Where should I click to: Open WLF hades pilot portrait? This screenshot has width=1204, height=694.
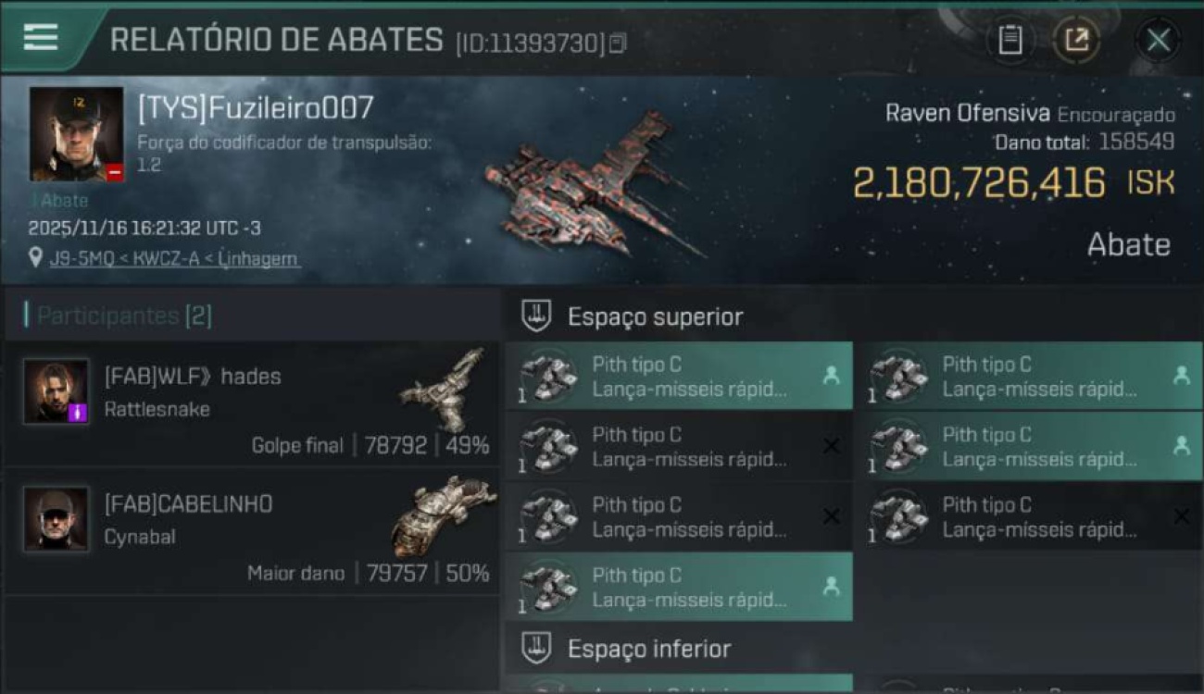point(56,391)
